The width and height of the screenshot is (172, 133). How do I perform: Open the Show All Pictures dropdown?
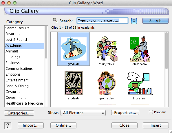click(83, 113)
